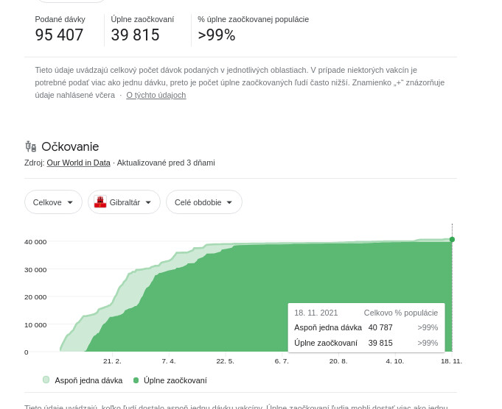Open the O týchto údajoch link

156,95
